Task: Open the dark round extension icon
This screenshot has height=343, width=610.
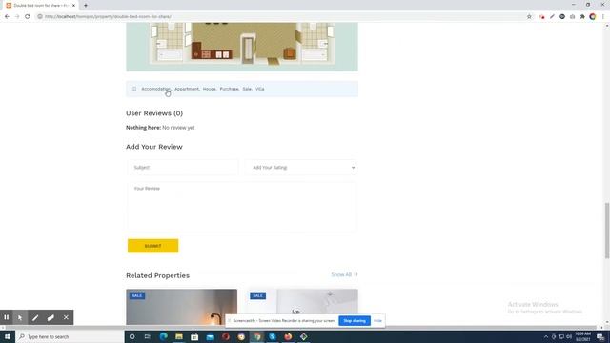Action: 562,17
